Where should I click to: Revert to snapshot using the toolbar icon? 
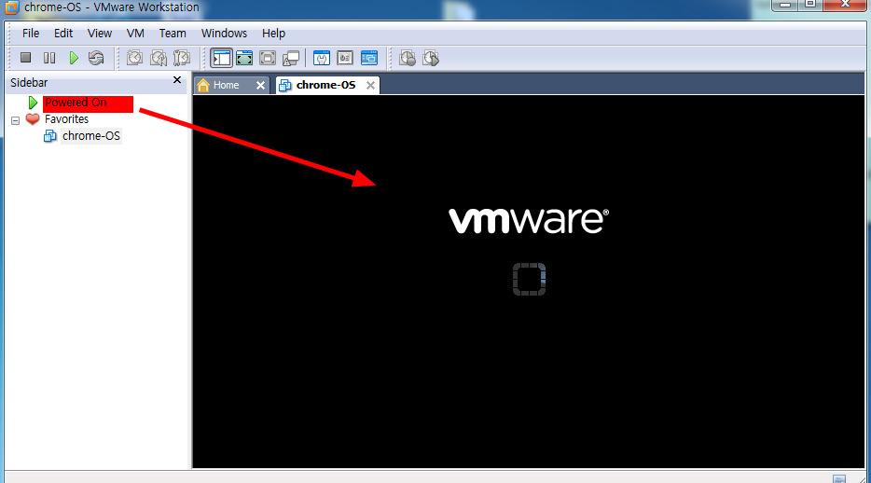coord(159,58)
